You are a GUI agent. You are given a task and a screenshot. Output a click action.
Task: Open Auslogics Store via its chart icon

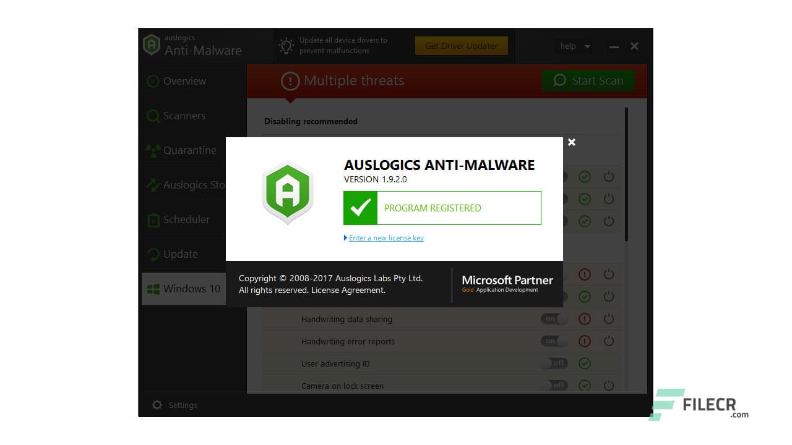click(x=153, y=185)
